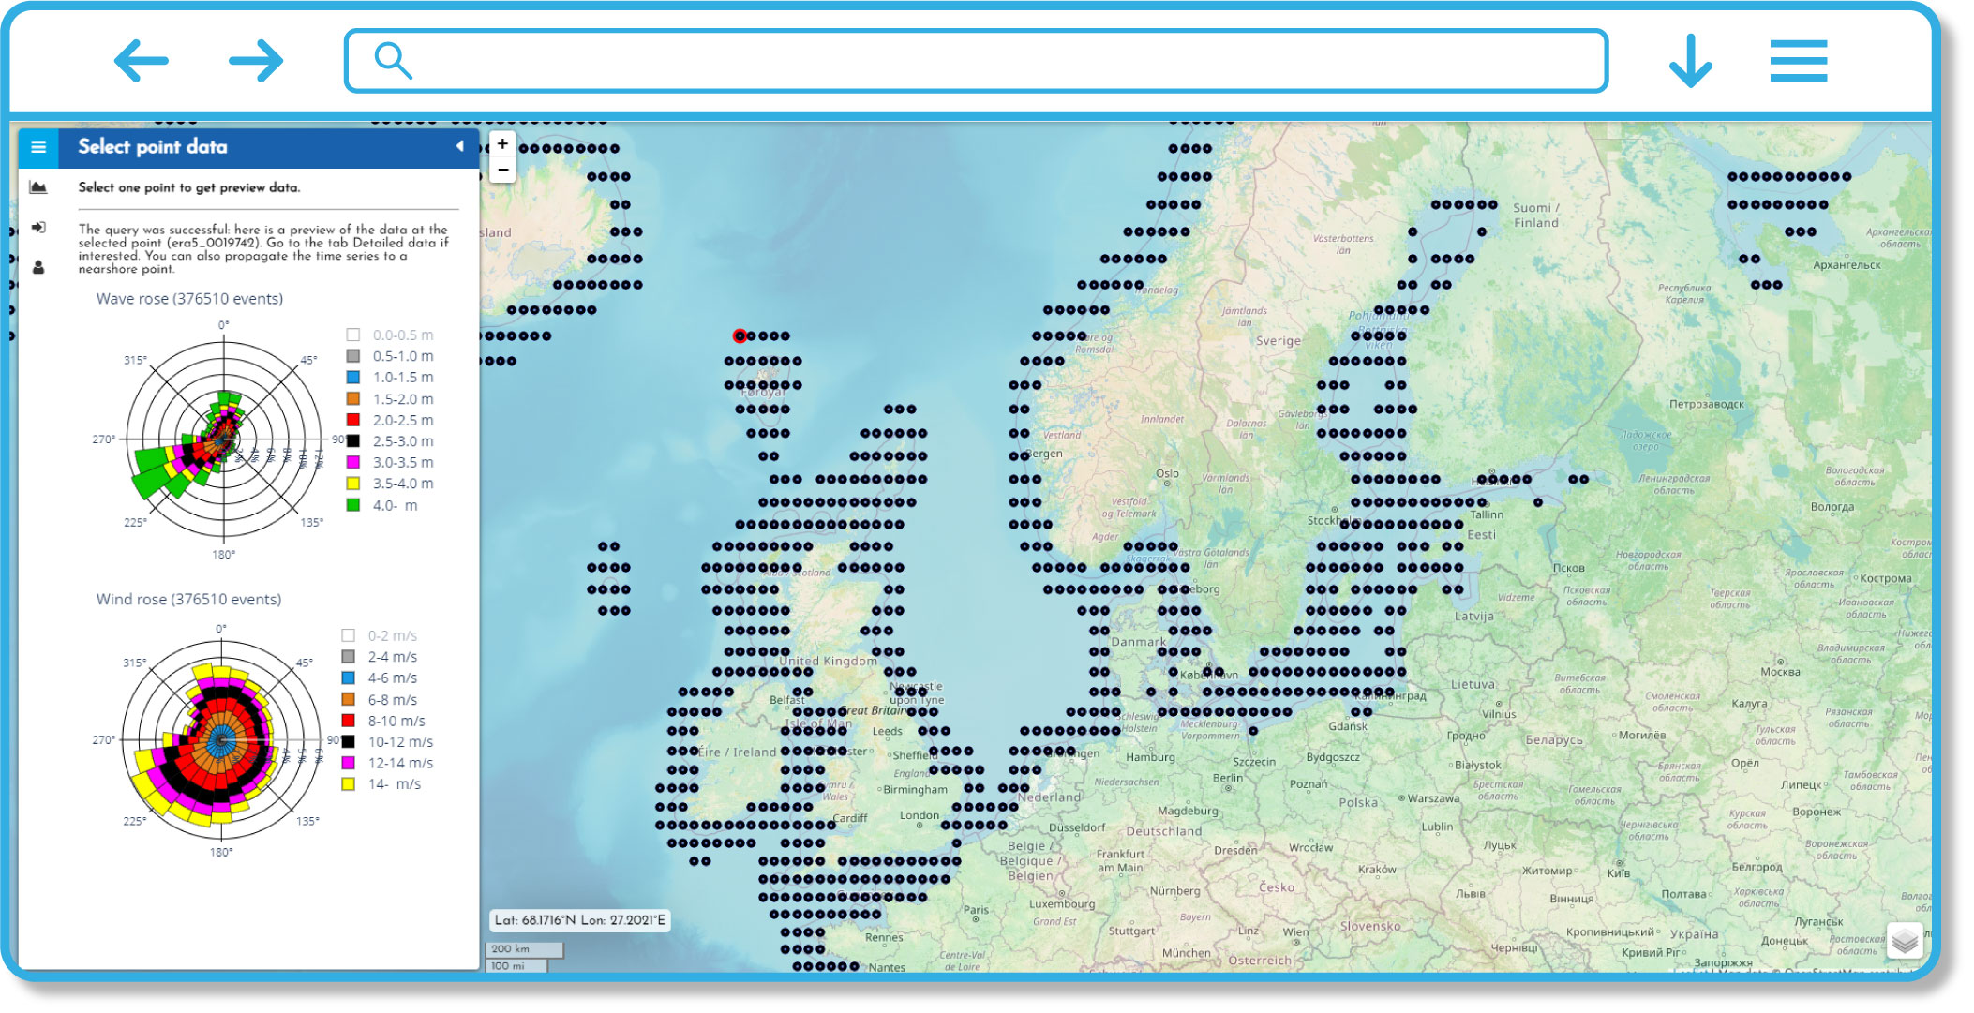The width and height of the screenshot is (1974, 1013).
Task: Click the magenta 12-14 m/s legend swatch
Action: pos(348,763)
